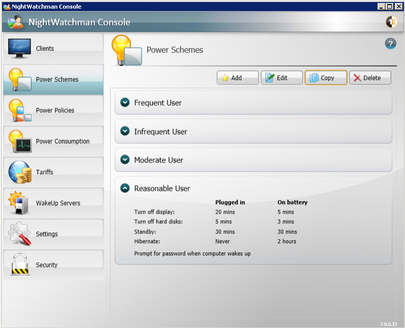Screen dimensions: 405x328
Task: Click the Security padlock icon
Action: coord(20,265)
